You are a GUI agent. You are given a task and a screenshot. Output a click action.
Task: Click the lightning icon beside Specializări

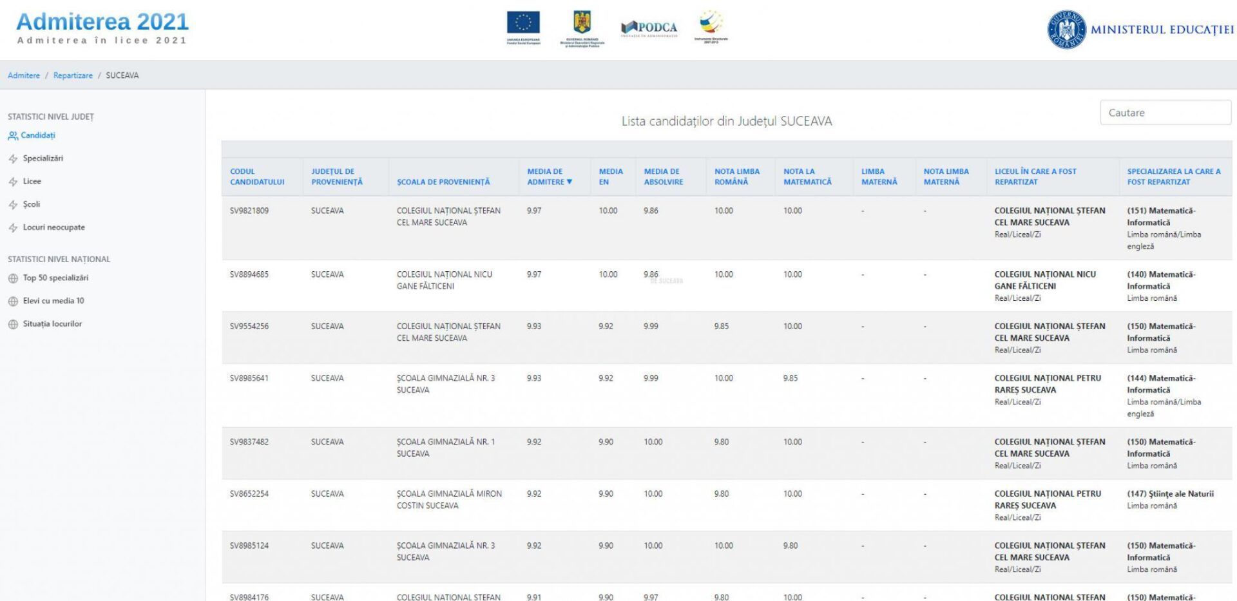[x=13, y=158]
